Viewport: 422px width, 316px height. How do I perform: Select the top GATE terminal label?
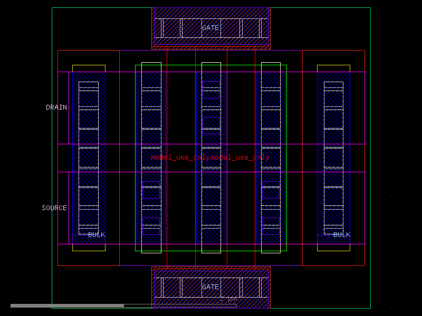pos(210,27)
